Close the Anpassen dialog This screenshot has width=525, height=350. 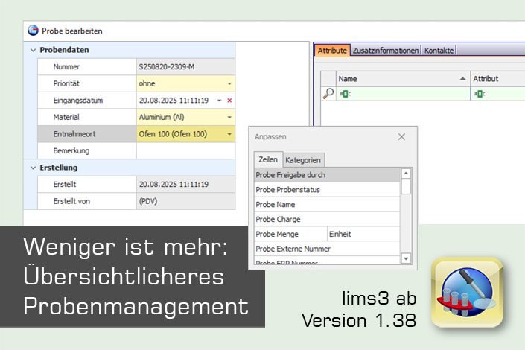coord(401,137)
